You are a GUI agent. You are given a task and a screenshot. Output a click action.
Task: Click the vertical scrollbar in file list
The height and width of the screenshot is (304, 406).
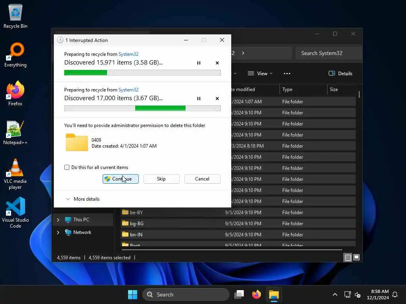tap(359, 94)
